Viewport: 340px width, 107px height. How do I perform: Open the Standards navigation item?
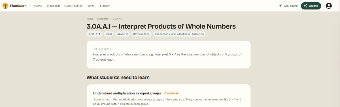(x=54, y=6)
